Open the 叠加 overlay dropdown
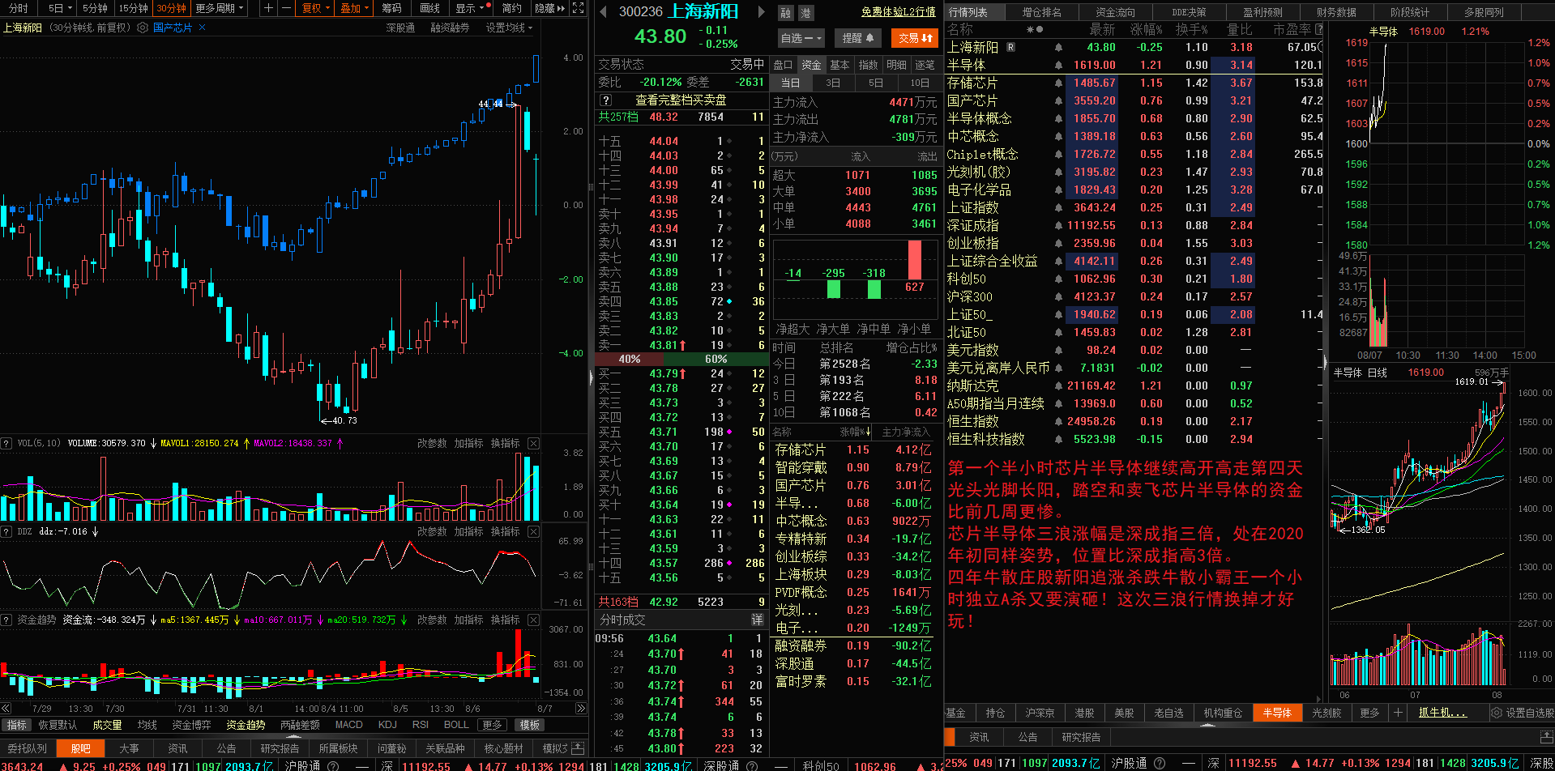This screenshot has width=1555, height=771. (x=354, y=8)
